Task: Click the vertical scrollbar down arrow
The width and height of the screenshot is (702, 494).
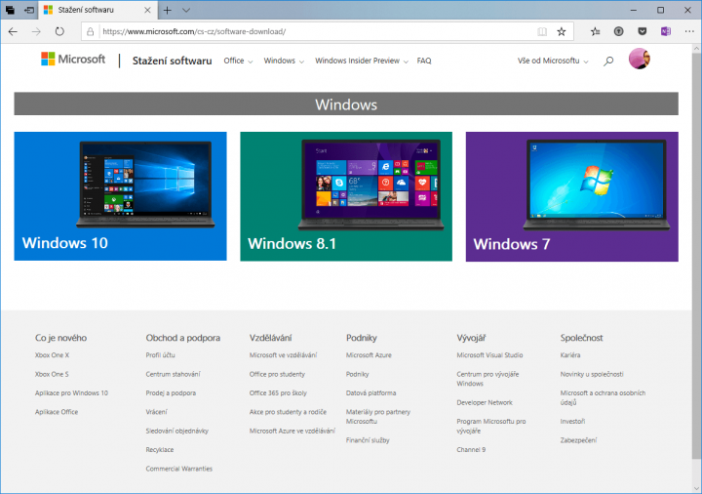Action: [x=696, y=488]
